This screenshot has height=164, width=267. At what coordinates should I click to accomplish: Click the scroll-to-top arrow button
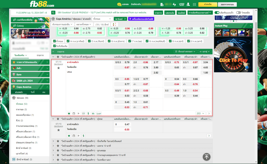pyautogui.click(x=207, y=157)
